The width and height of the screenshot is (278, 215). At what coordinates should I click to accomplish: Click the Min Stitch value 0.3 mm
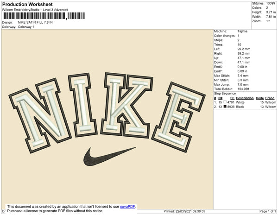[243, 80]
